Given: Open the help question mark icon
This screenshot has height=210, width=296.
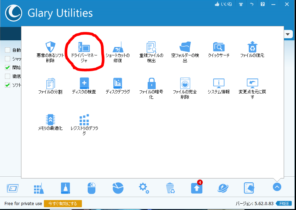Looking at the screenshot, I should [263, 4].
